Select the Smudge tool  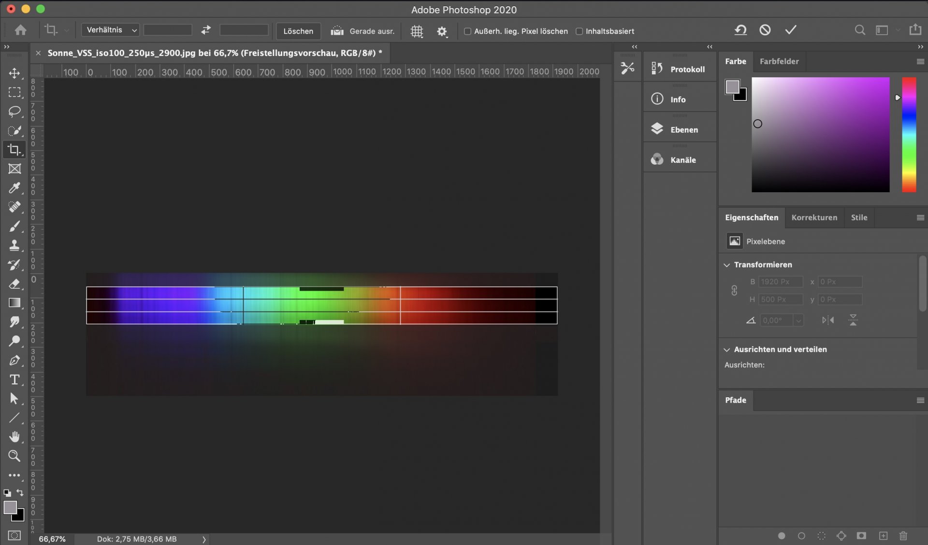[x=14, y=322]
